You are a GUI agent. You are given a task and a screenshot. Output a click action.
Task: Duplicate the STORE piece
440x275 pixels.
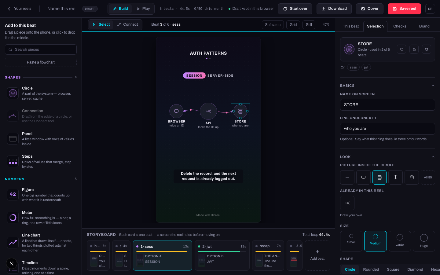tap(402, 49)
